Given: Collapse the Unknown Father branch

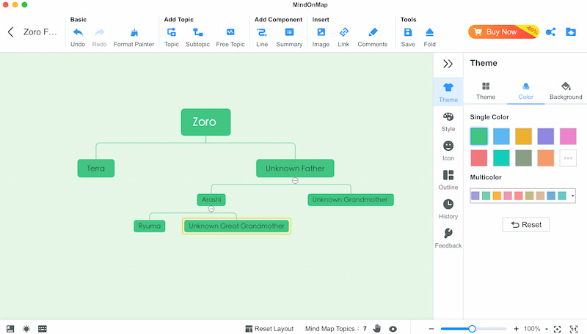Looking at the screenshot, I should (x=295, y=180).
